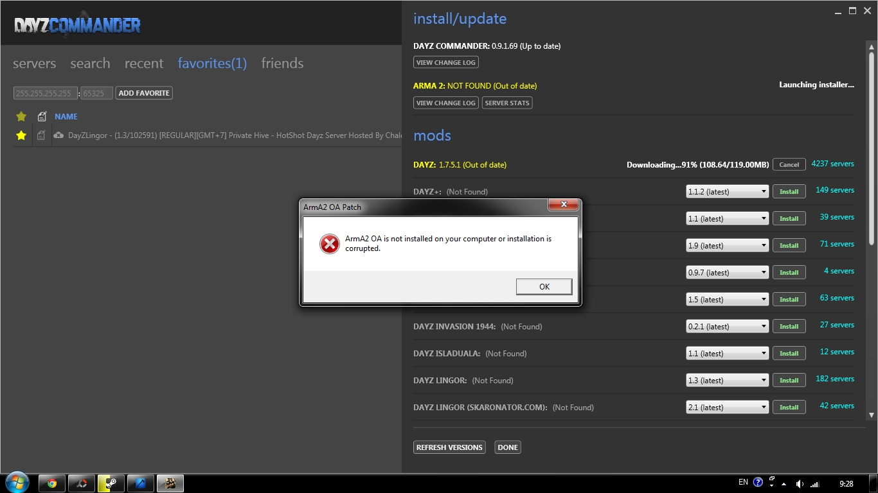Click the 149 servers link

(835, 190)
